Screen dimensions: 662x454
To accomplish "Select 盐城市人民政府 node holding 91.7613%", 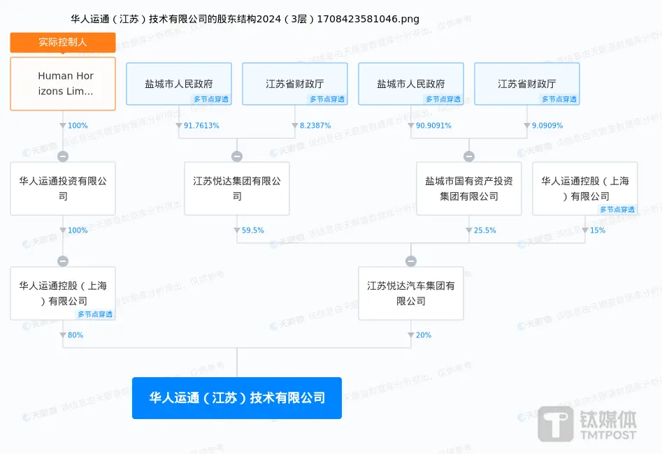I will coord(179,84).
